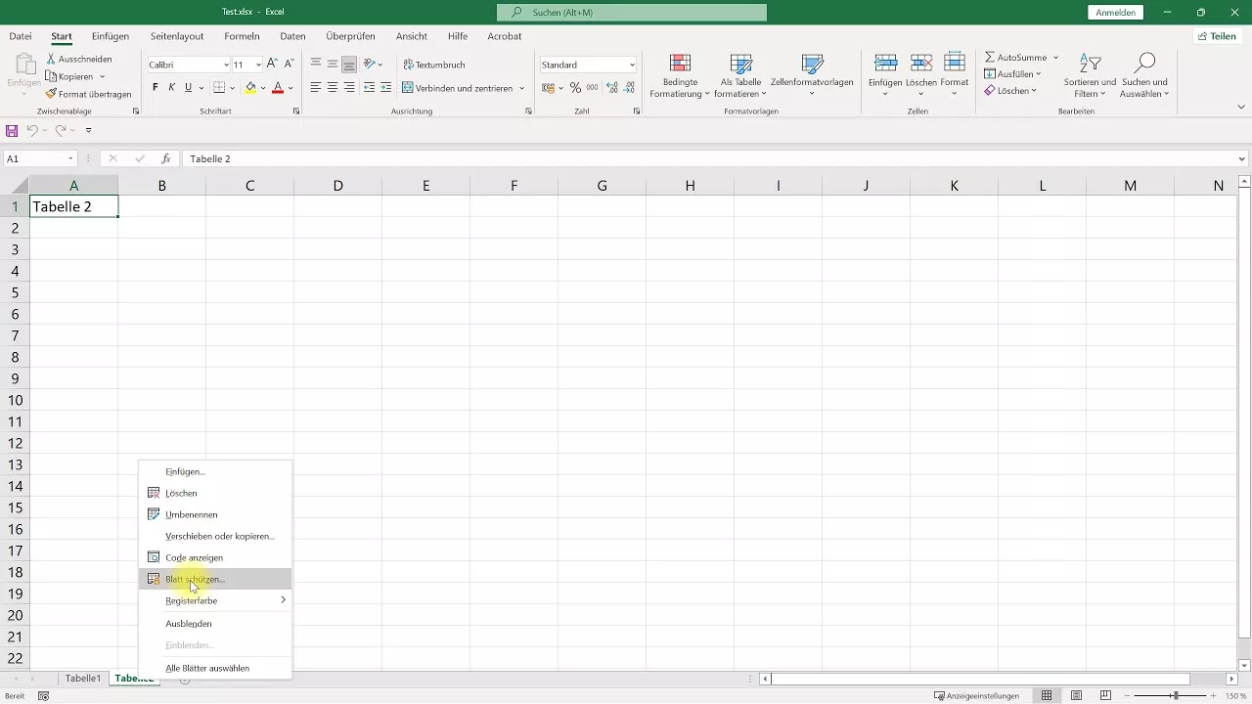This screenshot has height=704, width=1252.
Task: Click the Bedingte Formatierung icon
Action: tap(680, 65)
